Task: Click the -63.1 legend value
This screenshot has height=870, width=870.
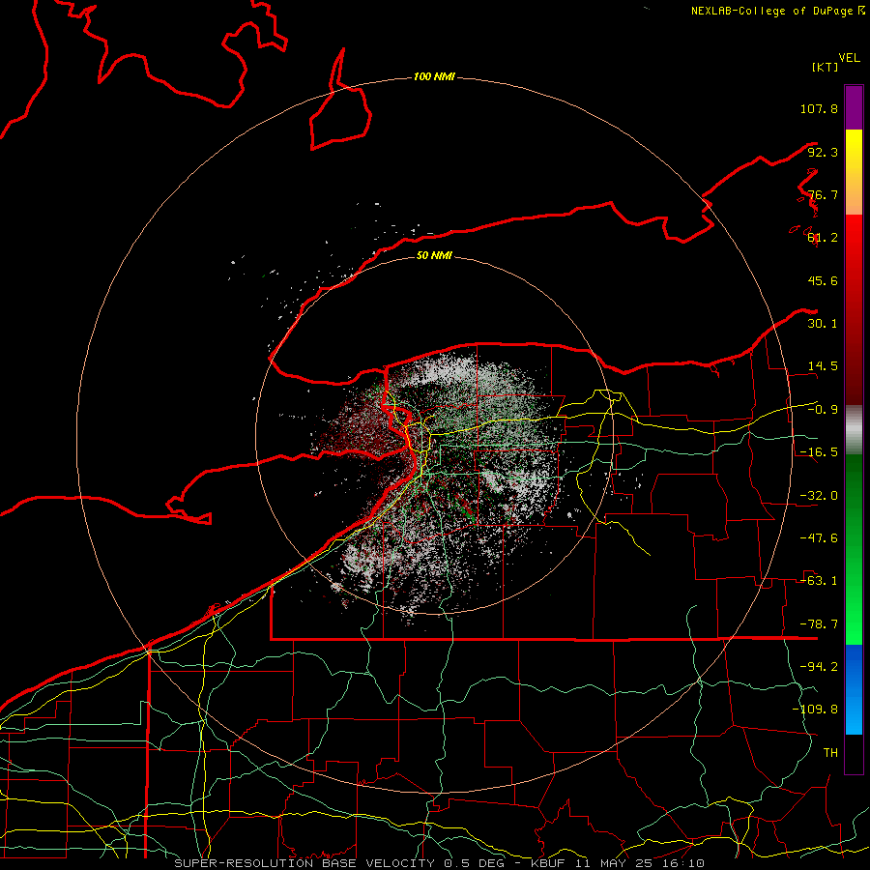Action: click(x=819, y=581)
